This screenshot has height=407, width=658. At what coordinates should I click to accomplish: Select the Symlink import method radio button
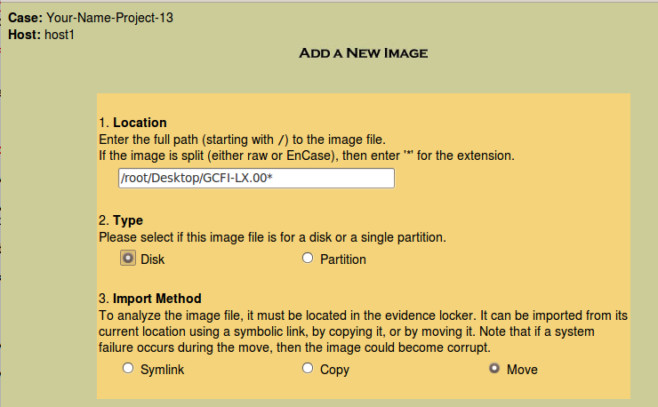127,369
